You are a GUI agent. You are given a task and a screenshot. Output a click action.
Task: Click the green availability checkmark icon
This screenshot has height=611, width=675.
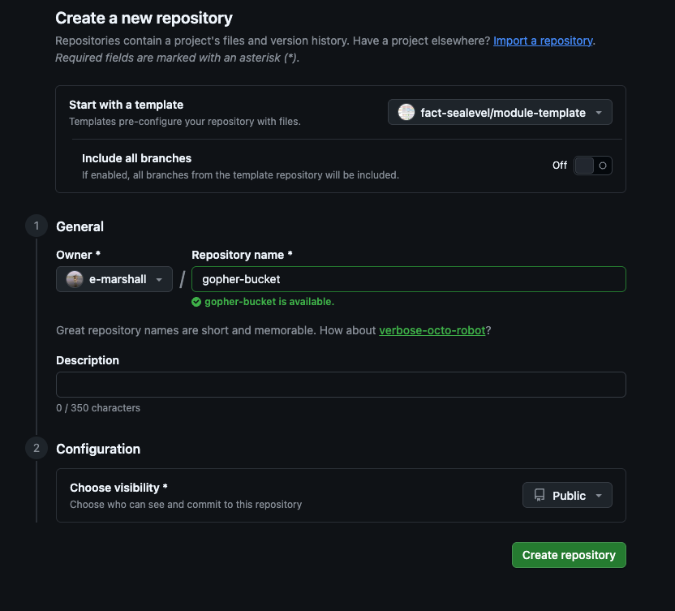coord(196,302)
